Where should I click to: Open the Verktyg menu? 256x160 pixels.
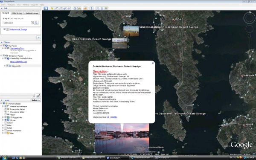click(x=26, y=5)
